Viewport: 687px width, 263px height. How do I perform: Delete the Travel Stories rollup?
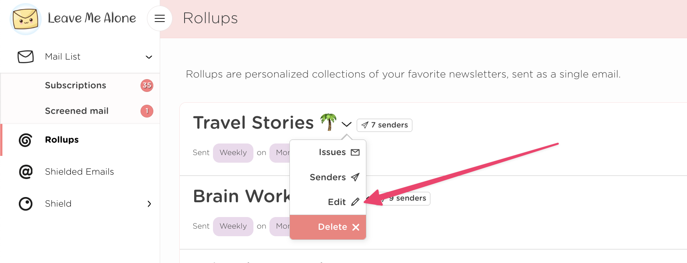pos(338,227)
